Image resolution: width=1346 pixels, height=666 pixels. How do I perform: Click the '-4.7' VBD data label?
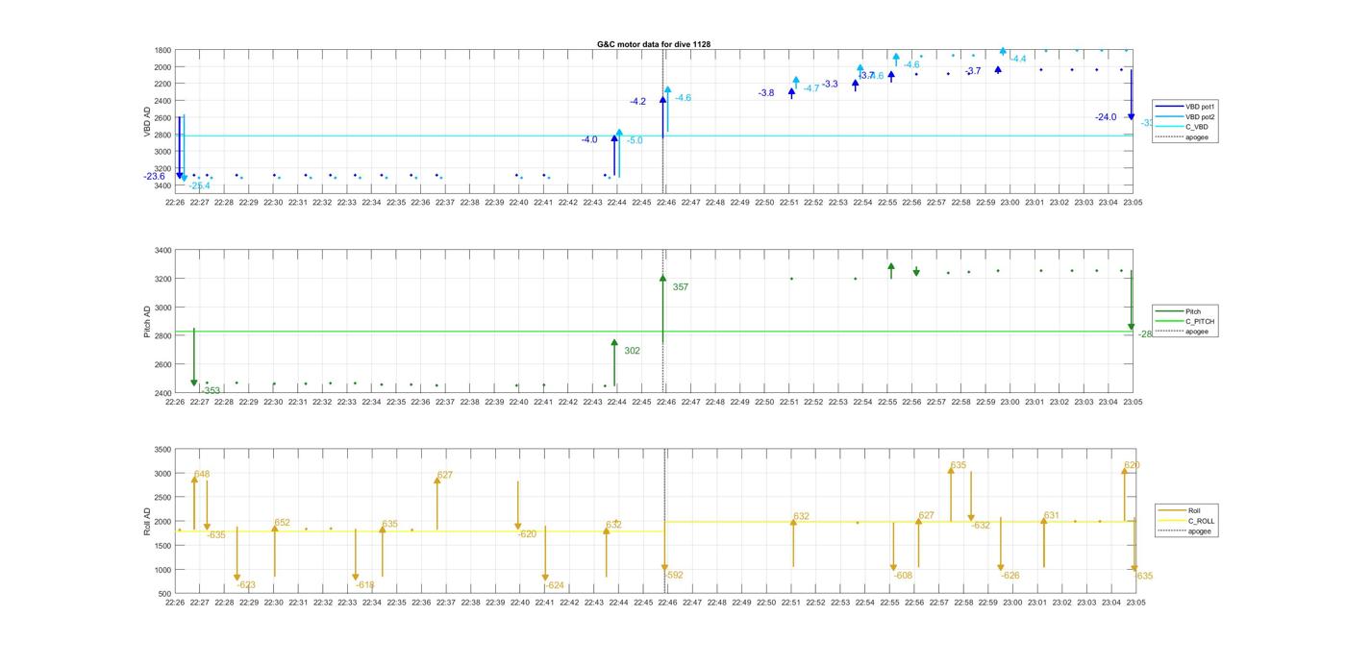(811, 88)
